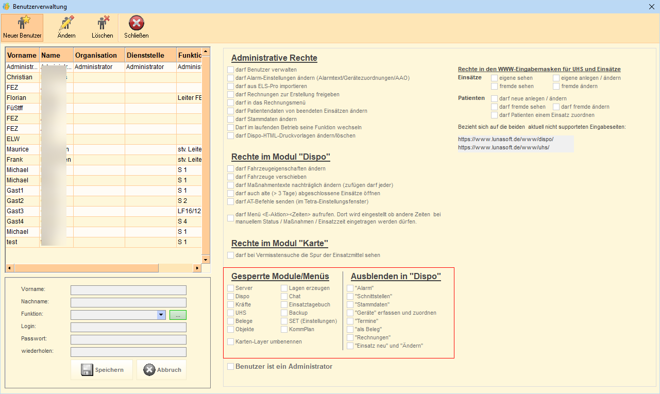Image resolution: width=660 pixels, height=394 pixels.
Task: Enable 'darf AT-Befehle senden' checkbox
Action: (x=230, y=201)
